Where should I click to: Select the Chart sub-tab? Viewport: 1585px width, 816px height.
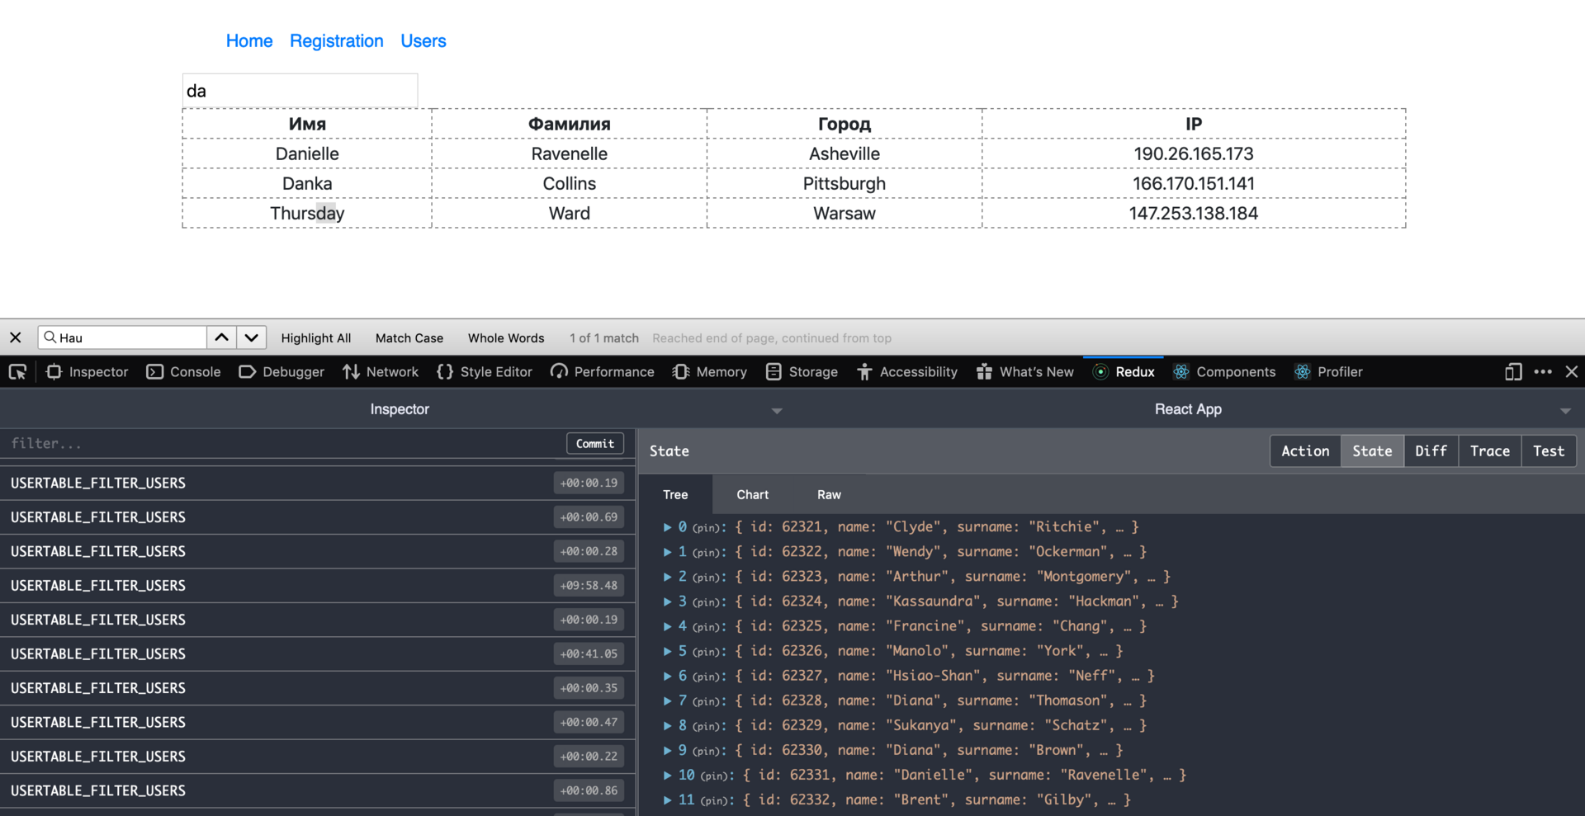[752, 495]
